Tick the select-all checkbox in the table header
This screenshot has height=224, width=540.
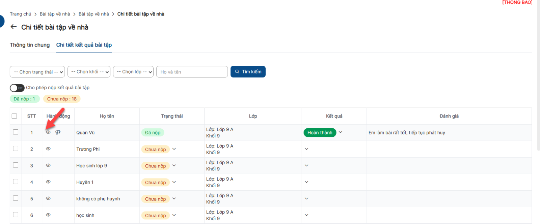tap(14, 116)
